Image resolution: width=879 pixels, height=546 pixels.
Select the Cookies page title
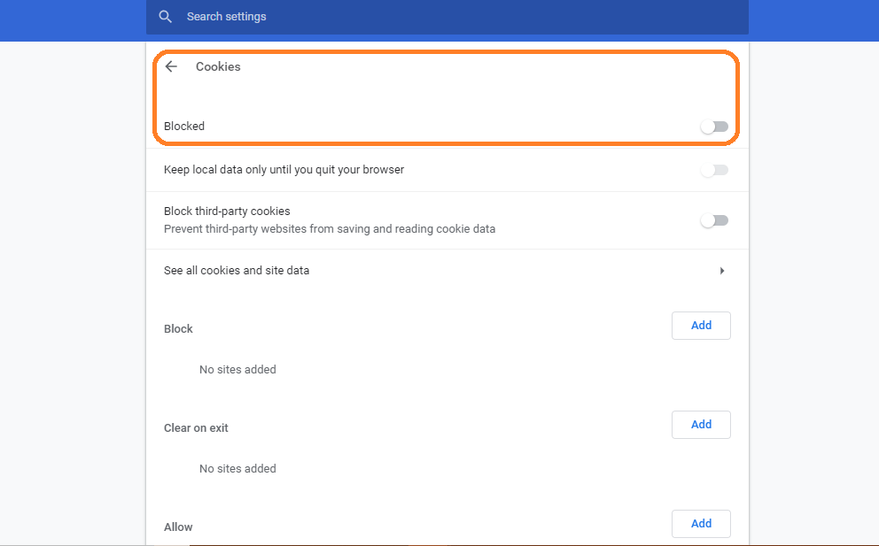click(x=218, y=66)
